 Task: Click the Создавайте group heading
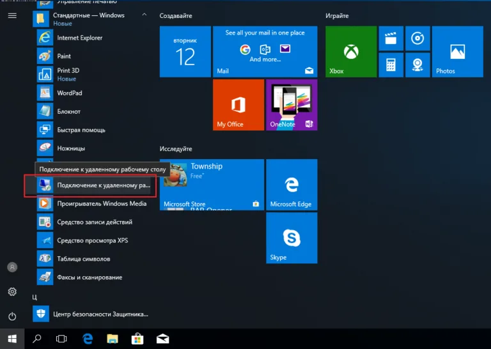(x=176, y=15)
